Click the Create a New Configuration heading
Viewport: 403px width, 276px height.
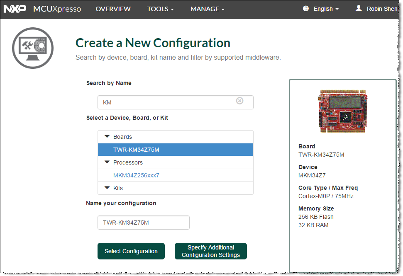point(153,43)
